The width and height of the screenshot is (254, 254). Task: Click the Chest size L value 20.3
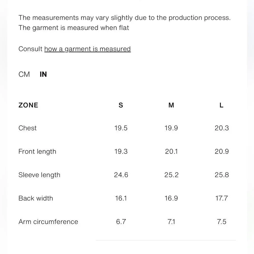point(222,128)
